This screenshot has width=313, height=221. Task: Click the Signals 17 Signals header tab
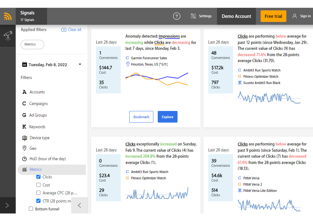(31, 16)
